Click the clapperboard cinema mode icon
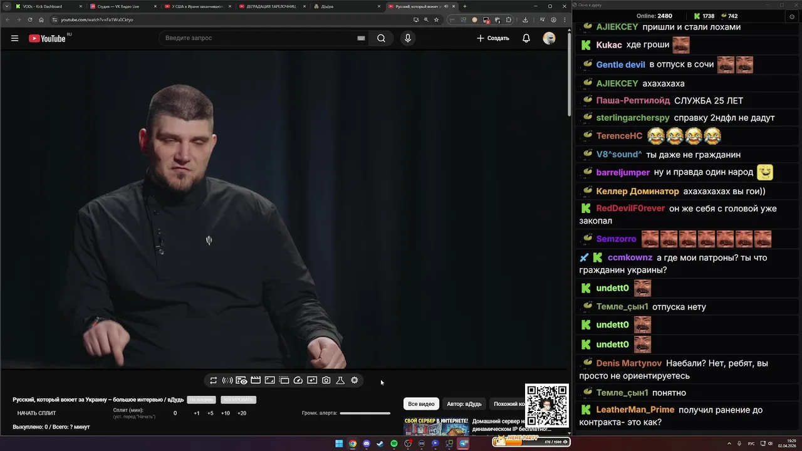Viewport: 802px width, 451px height. pos(256,380)
